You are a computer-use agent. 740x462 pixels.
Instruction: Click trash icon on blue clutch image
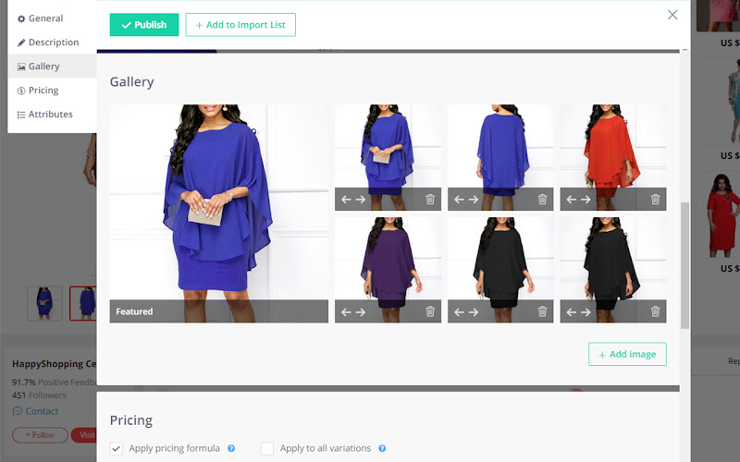[430, 200]
